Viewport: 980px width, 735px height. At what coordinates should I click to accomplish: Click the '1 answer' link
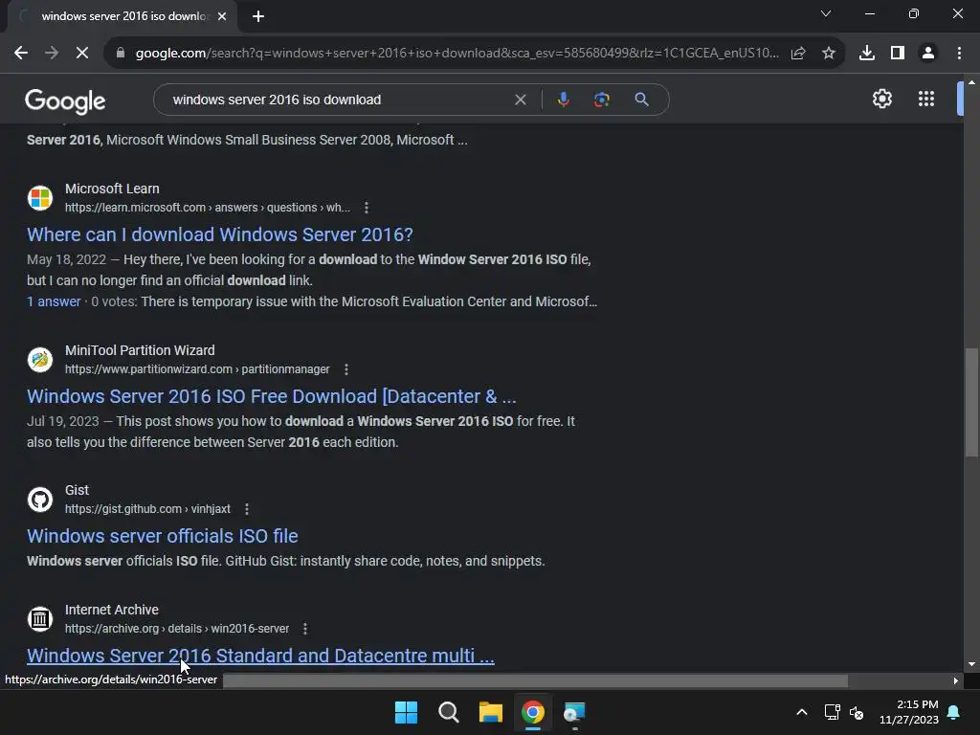click(x=54, y=301)
